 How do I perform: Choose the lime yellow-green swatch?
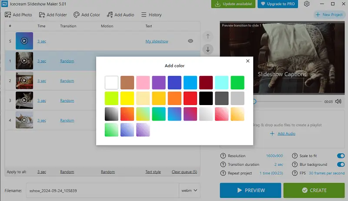coord(111,98)
